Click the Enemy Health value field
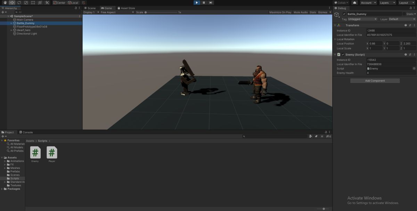Viewport: 417px width, 211px height. (391, 73)
